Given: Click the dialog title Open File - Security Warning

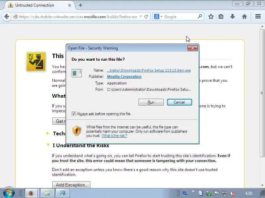Looking at the screenshot, I should (93, 48).
